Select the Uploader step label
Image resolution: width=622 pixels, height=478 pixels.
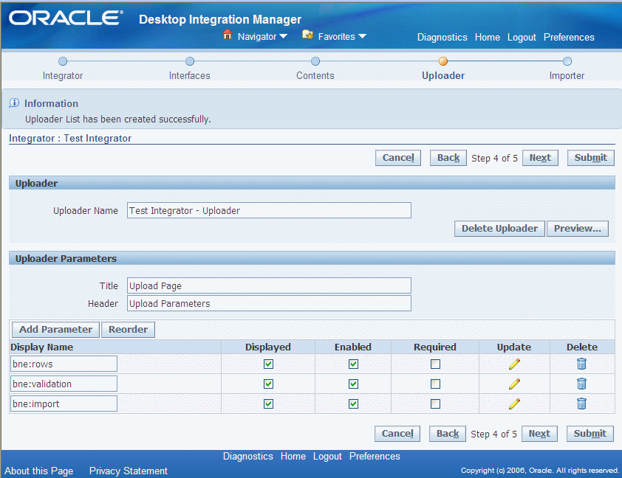443,76
